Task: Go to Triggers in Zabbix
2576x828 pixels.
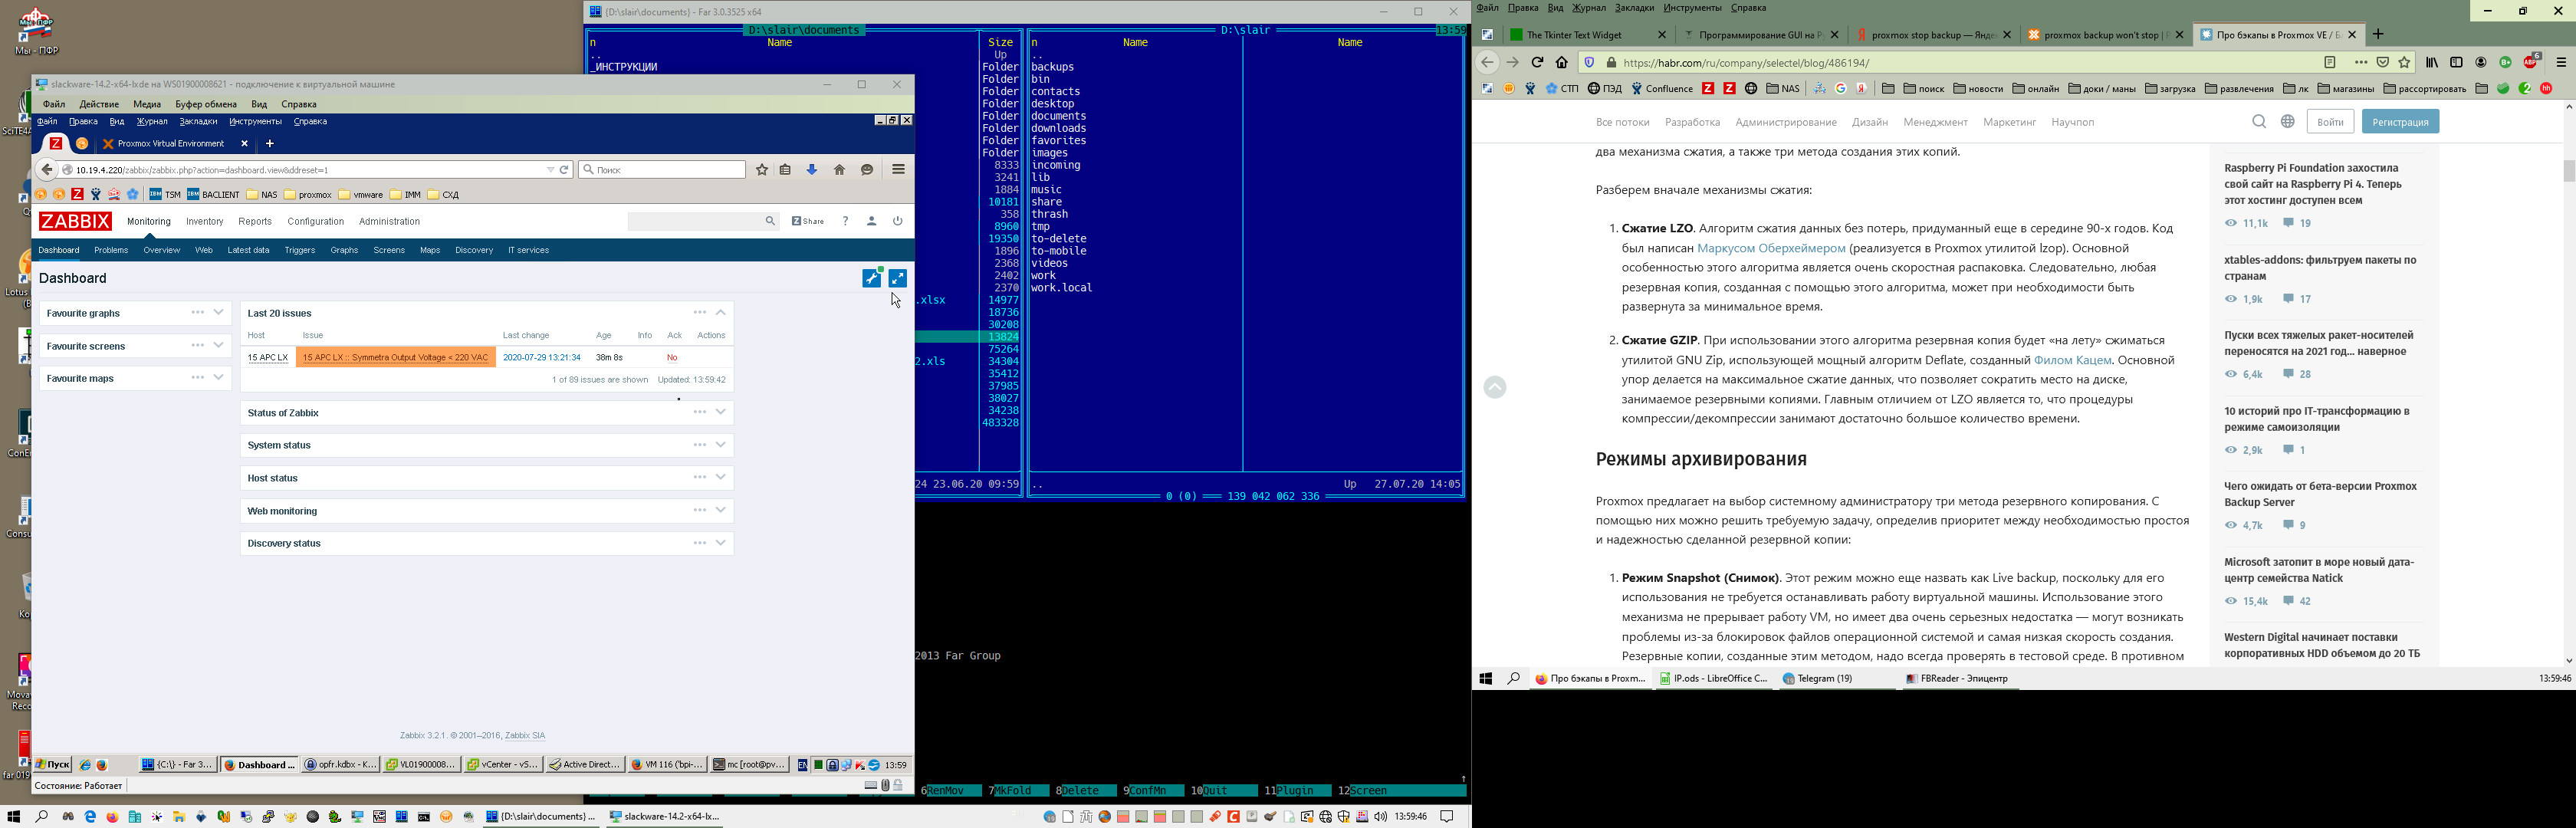Action: click(300, 250)
